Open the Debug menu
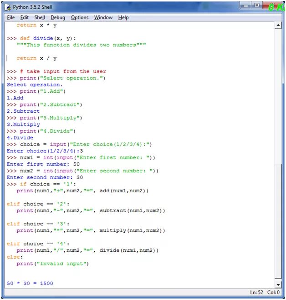Screen dimensions: 286x300 pos(58,18)
